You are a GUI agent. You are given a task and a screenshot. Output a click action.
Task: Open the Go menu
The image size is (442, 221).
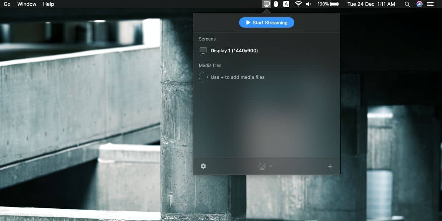click(x=7, y=4)
